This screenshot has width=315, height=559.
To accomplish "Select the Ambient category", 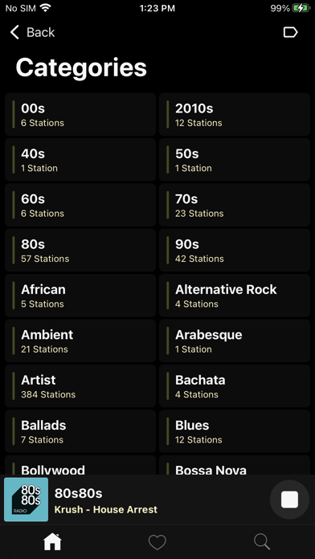I will coord(80,341).
